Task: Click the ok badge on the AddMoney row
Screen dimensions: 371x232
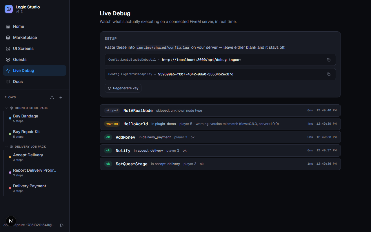Action: 108,137
